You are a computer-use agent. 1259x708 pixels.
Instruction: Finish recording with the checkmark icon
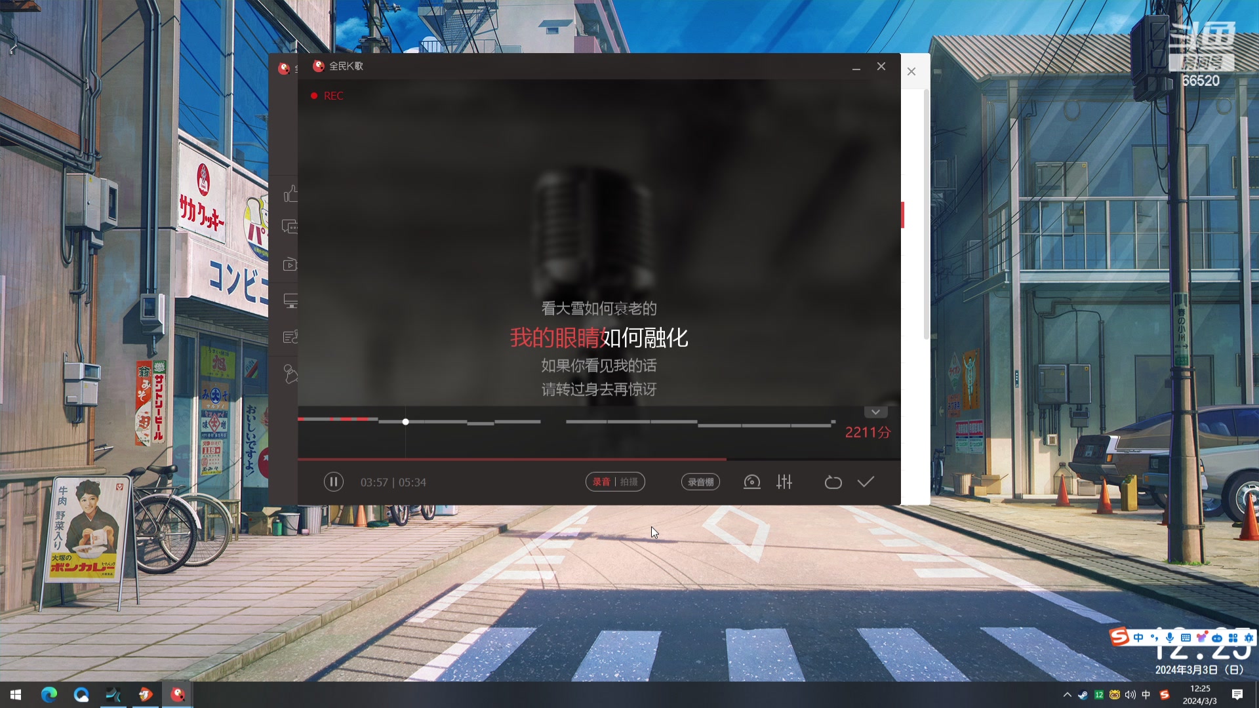pos(866,482)
